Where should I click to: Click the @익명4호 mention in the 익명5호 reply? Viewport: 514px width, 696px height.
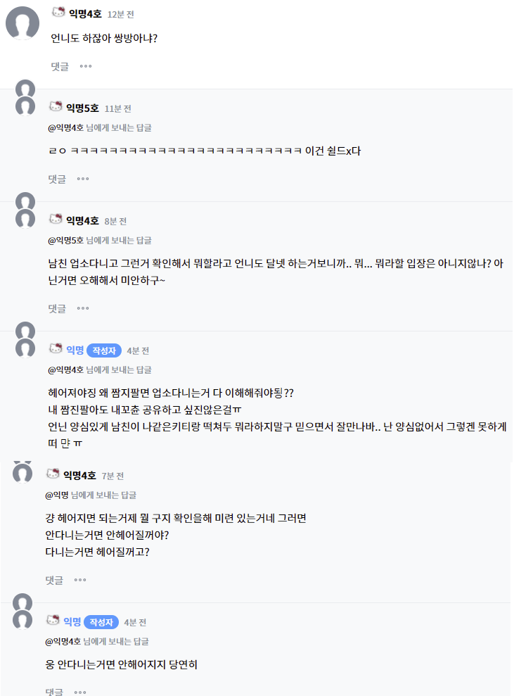pos(65,127)
